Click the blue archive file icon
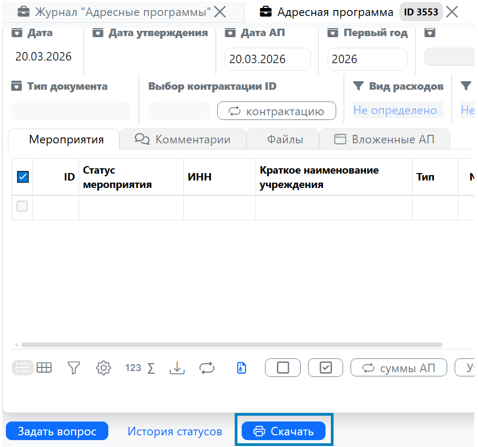478x447 pixels. 242,367
